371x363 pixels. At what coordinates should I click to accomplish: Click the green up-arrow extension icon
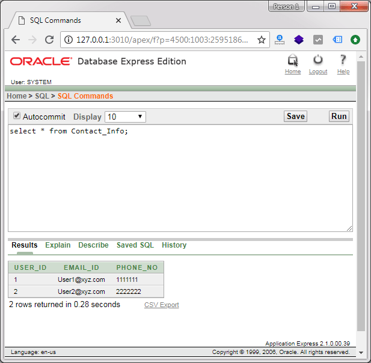pos(355,40)
